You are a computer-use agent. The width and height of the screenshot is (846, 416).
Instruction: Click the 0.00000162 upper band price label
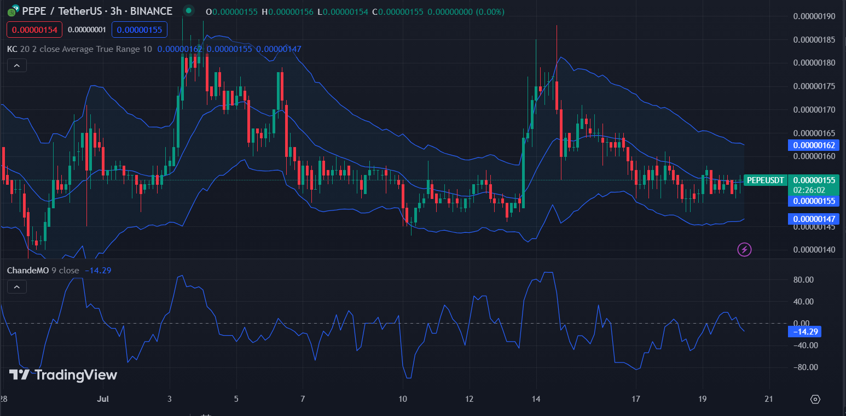813,145
